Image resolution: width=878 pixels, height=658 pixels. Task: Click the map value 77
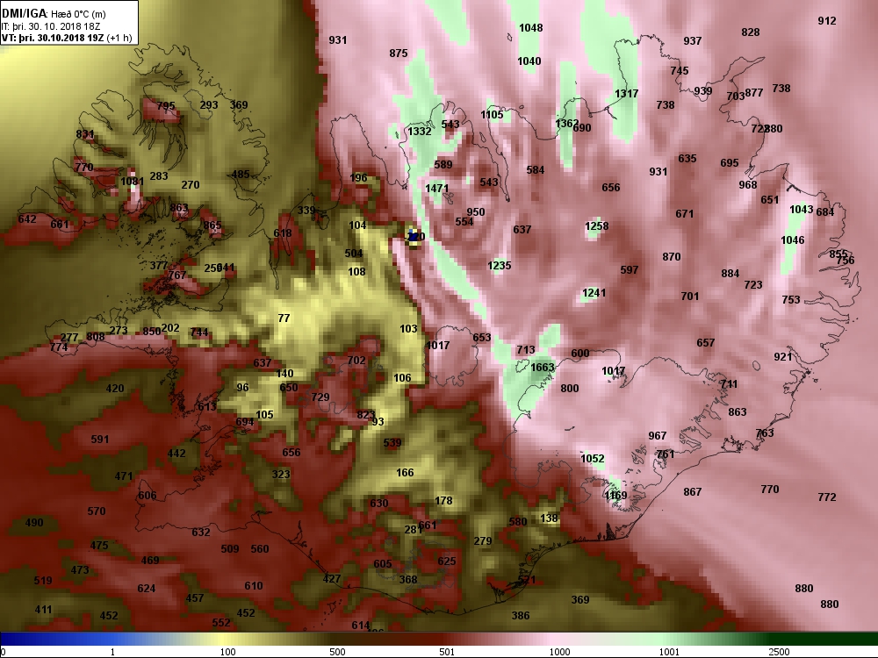pos(284,318)
